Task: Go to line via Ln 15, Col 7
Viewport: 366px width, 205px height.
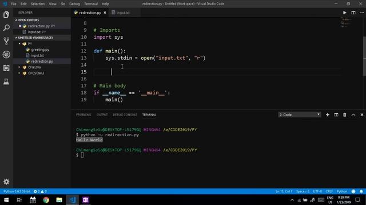Action: click(x=284, y=191)
